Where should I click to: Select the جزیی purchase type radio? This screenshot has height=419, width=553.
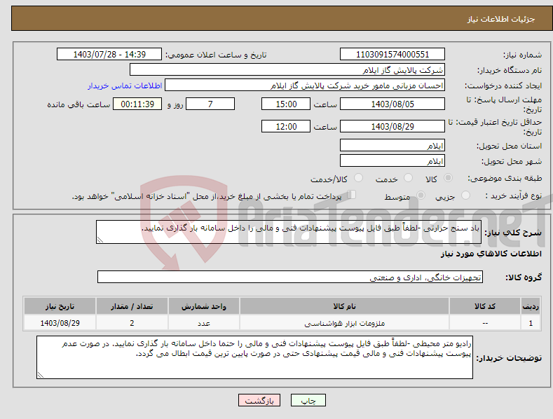coord(465,195)
